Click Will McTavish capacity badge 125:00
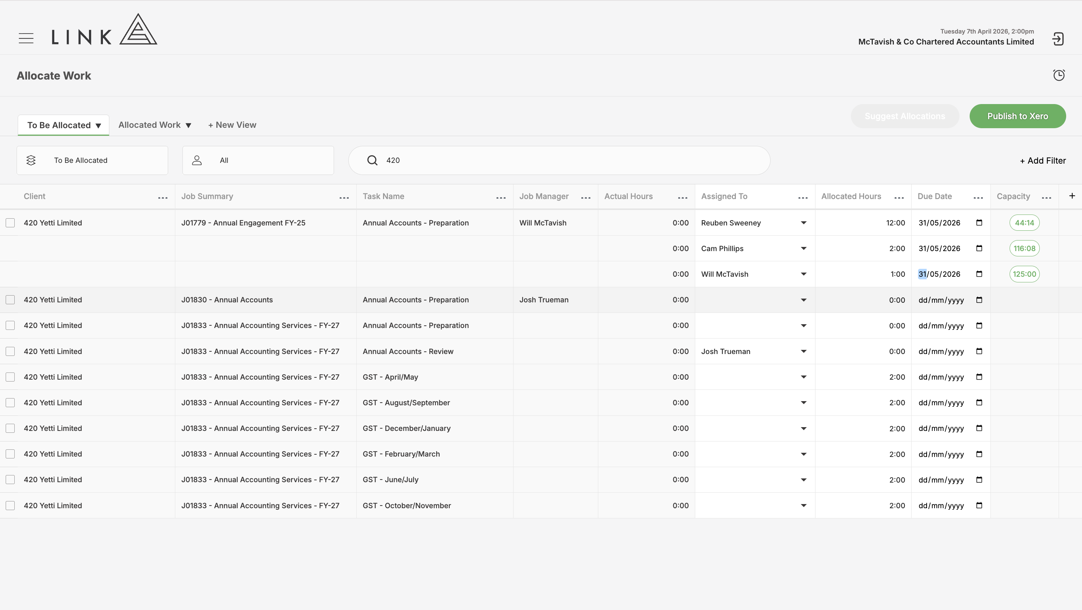This screenshot has width=1082, height=610. [x=1024, y=274]
